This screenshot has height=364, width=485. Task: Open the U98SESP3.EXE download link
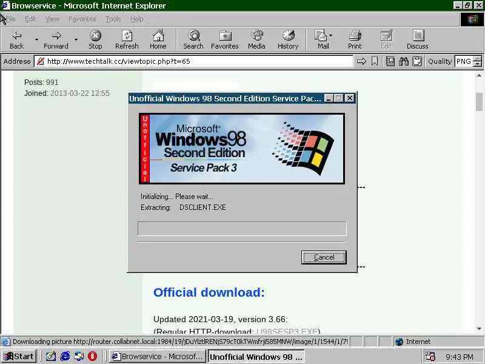tap(287, 331)
